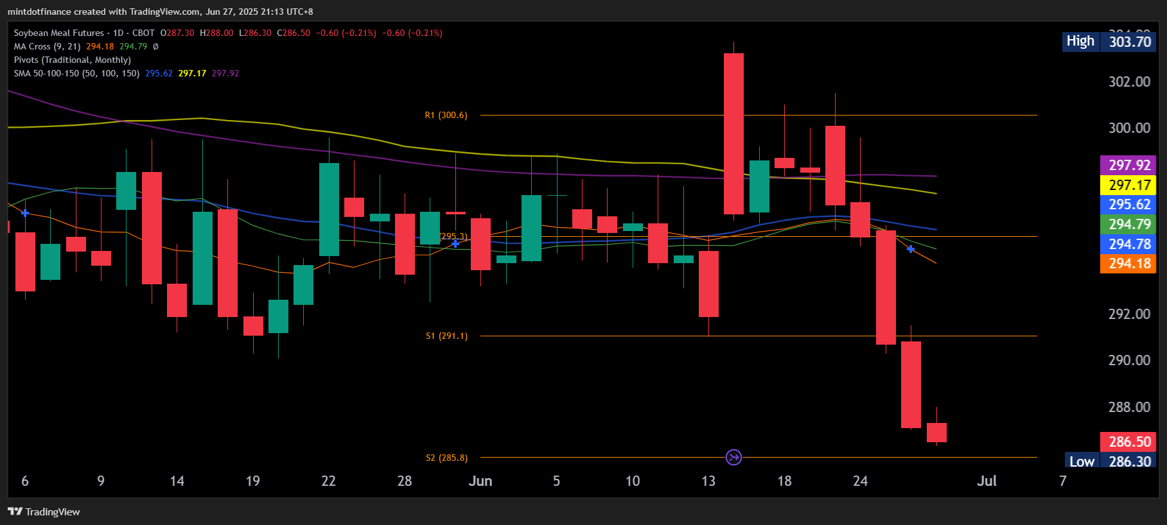The width and height of the screenshot is (1167, 525).
Task: Click the yellow 297.17 value in SMA legend
Action: coord(192,73)
